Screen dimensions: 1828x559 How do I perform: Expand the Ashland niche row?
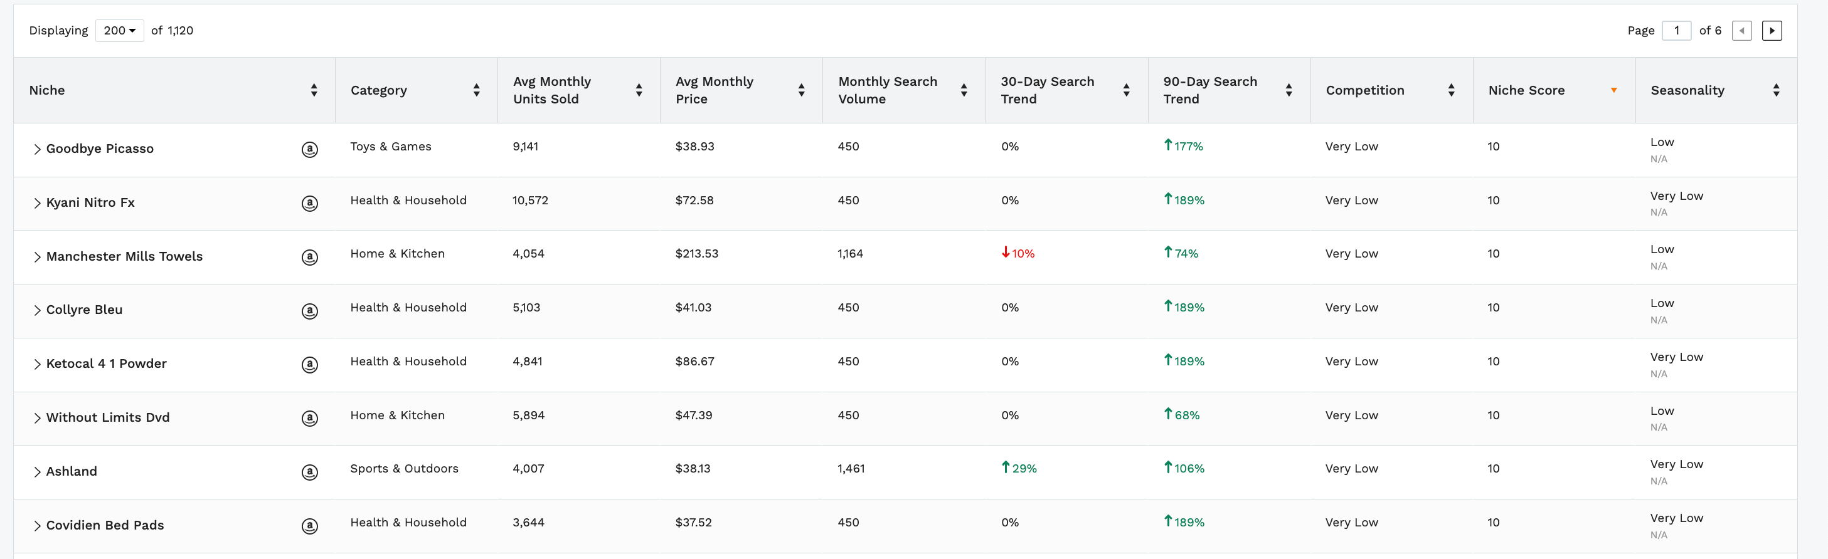37,472
